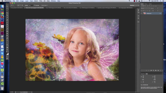The height and width of the screenshot is (93, 166).
Task: Toggle Lock transparent pixels
Action: coord(144,11)
